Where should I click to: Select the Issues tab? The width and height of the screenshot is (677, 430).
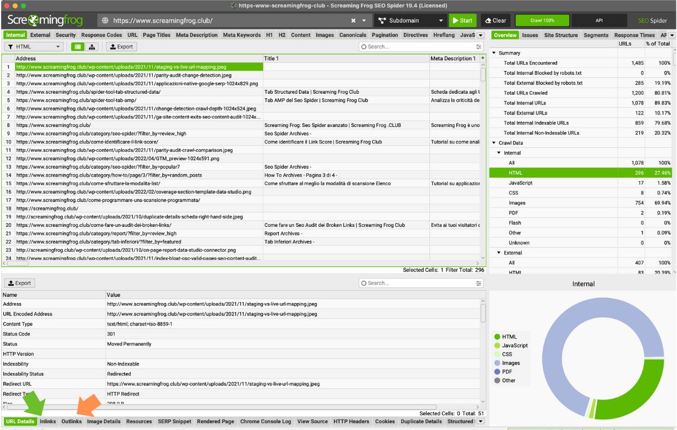click(x=530, y=34)
